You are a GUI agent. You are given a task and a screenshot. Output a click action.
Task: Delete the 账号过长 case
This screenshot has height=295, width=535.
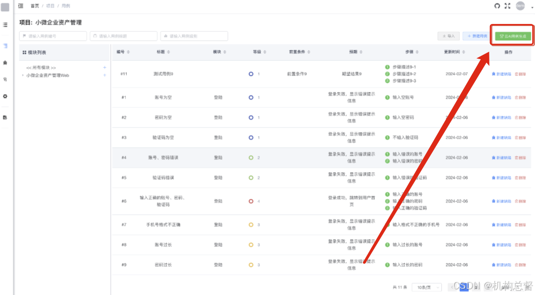520,245
